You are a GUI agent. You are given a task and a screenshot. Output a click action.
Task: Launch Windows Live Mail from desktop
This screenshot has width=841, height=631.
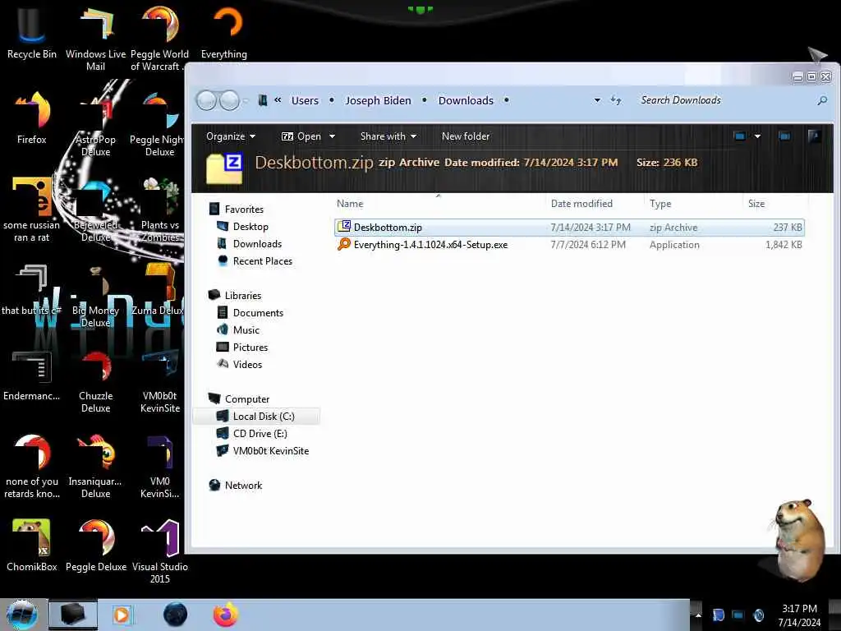[x=95, y=38]
